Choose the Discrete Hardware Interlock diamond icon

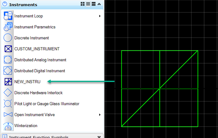pyautogui.click(x=8, y=93)
